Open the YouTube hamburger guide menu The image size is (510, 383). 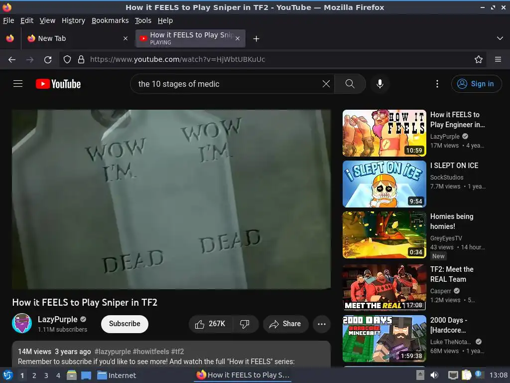[x=18, y=84]
